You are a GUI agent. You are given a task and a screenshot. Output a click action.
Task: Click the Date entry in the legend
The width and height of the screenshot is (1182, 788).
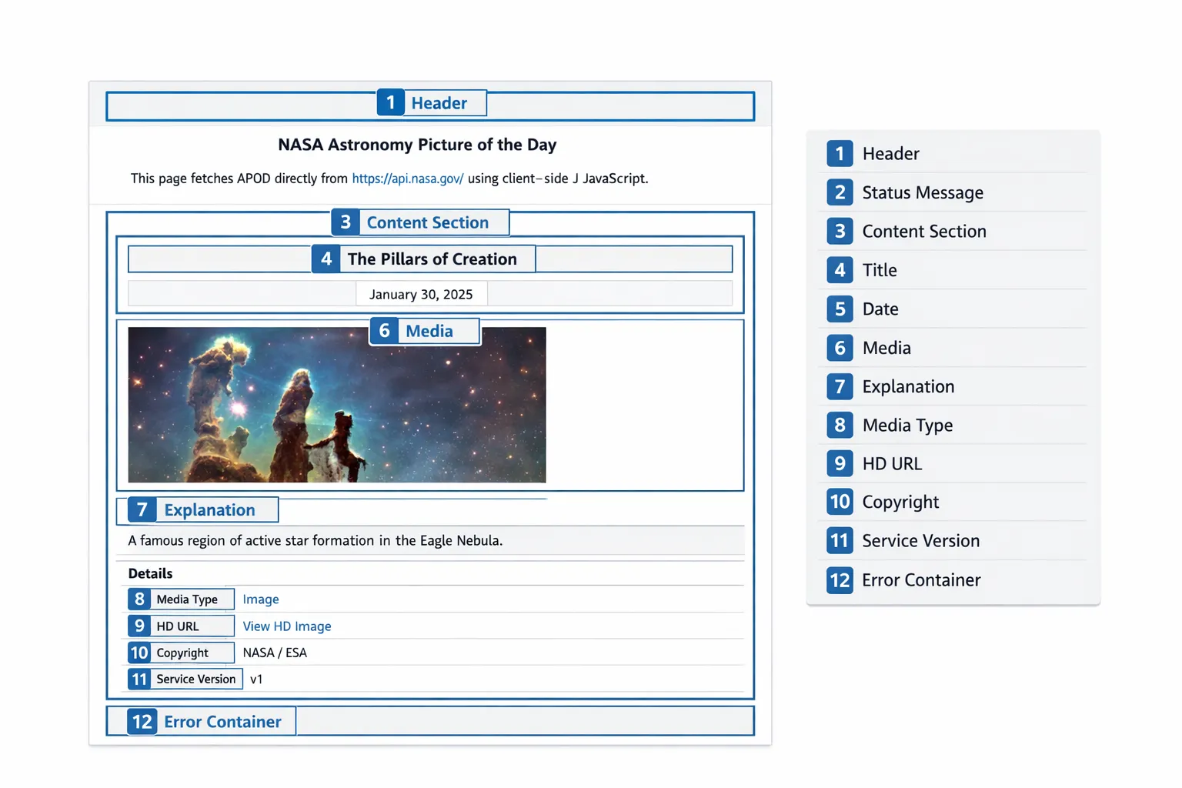click(x=880, y=309)
